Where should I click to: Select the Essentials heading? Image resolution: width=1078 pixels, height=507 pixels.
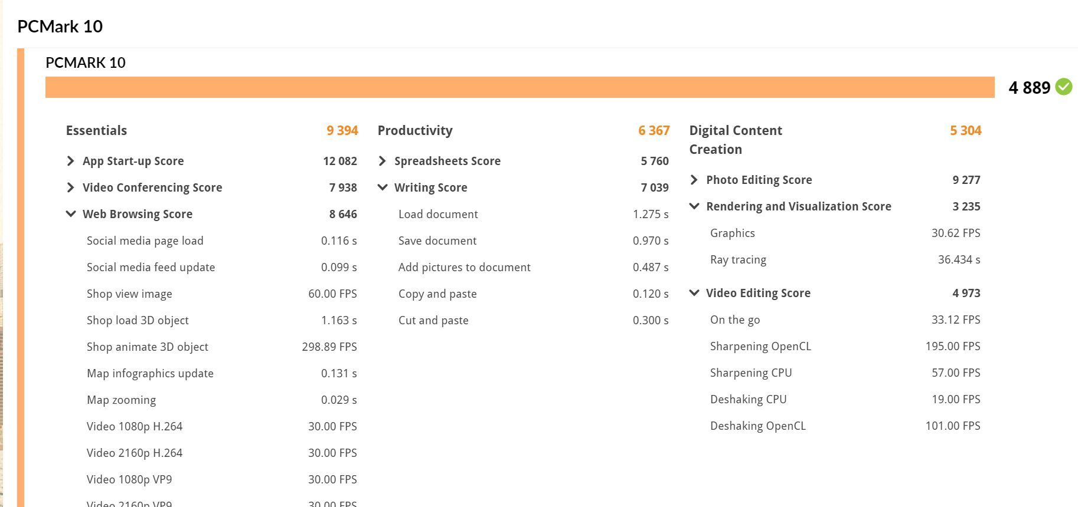coord(96,130)
